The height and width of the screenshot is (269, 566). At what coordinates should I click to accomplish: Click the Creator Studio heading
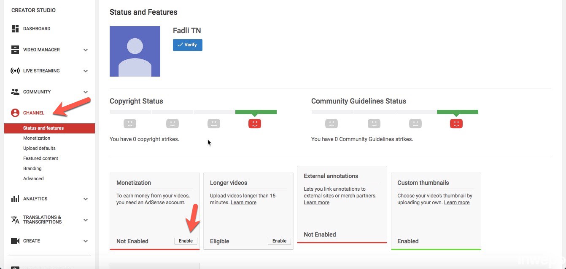coord(33,10)
